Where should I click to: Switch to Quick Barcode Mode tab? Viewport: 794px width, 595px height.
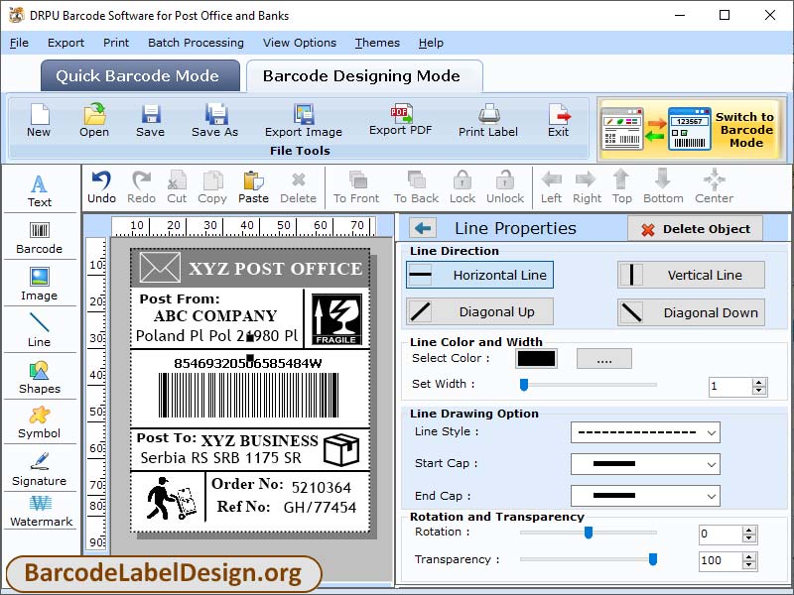140,76
